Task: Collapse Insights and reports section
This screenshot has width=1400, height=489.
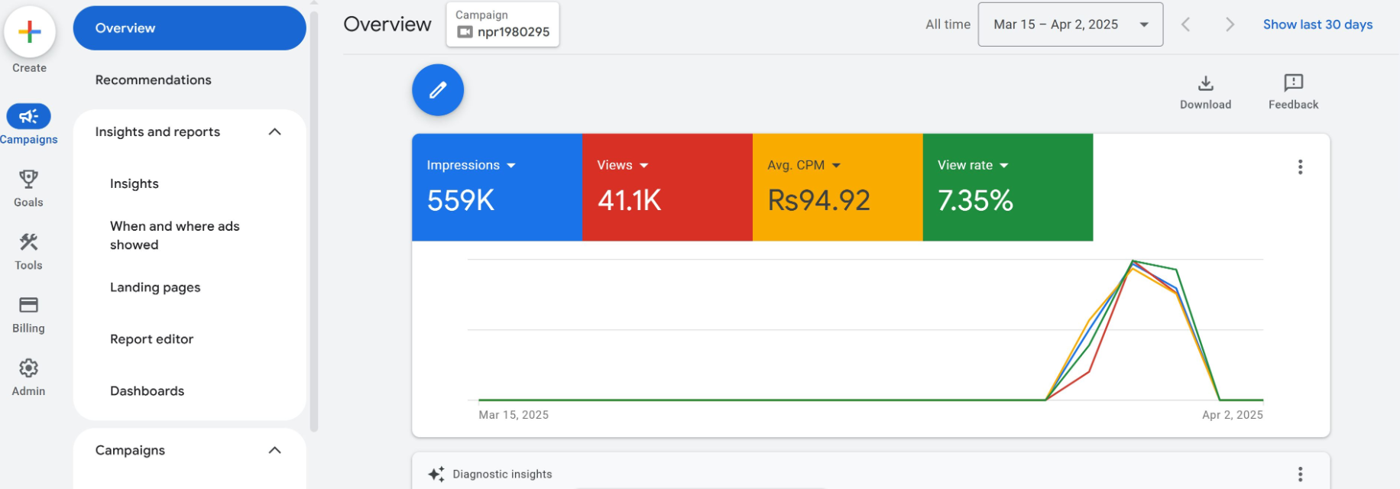Action: click(x=275, y=132)
